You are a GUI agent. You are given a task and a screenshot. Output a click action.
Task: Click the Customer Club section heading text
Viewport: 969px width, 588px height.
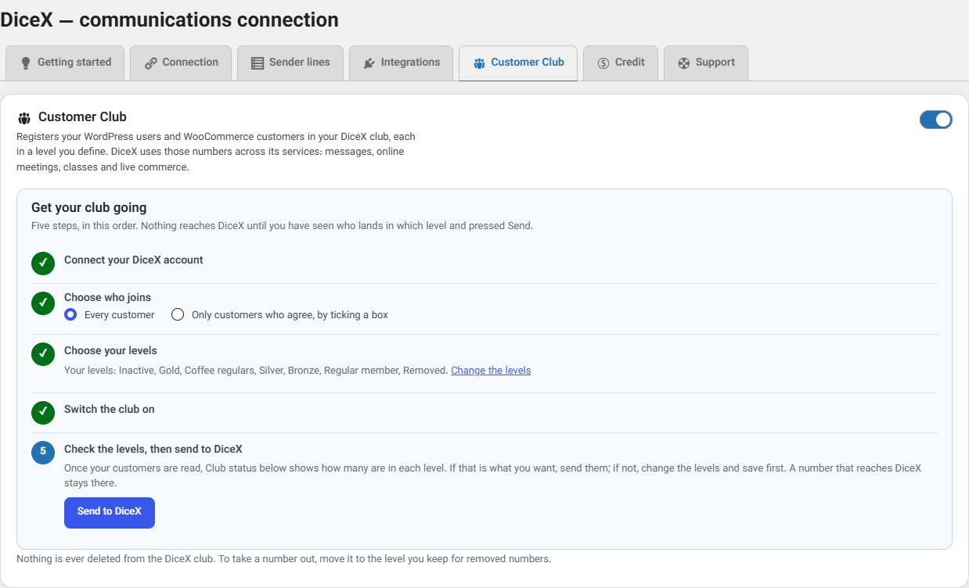[82, 117]
